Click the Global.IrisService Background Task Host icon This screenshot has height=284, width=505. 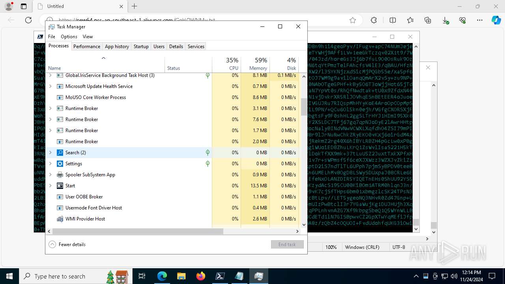(x=60, y=75)
